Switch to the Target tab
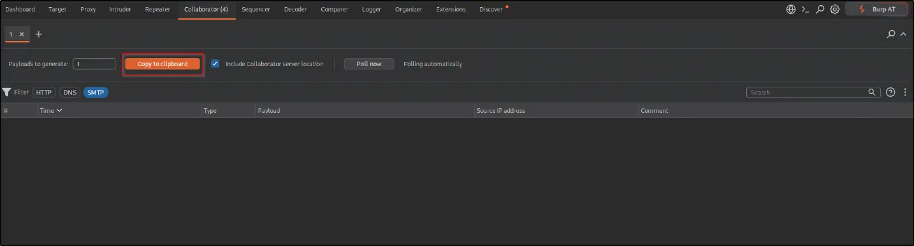Image resolution: width=914 pixels, height=246 pixels. point(57,9)
